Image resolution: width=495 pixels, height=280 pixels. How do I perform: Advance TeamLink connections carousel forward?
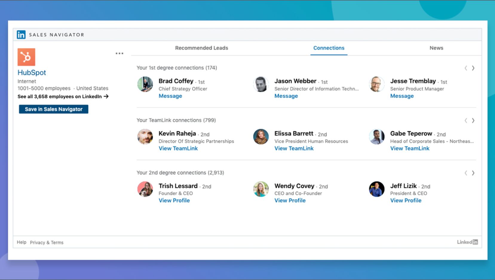point(473,121)
